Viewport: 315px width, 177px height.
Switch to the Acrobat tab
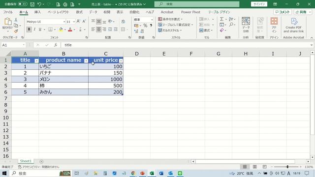click(x=167, y=12)
